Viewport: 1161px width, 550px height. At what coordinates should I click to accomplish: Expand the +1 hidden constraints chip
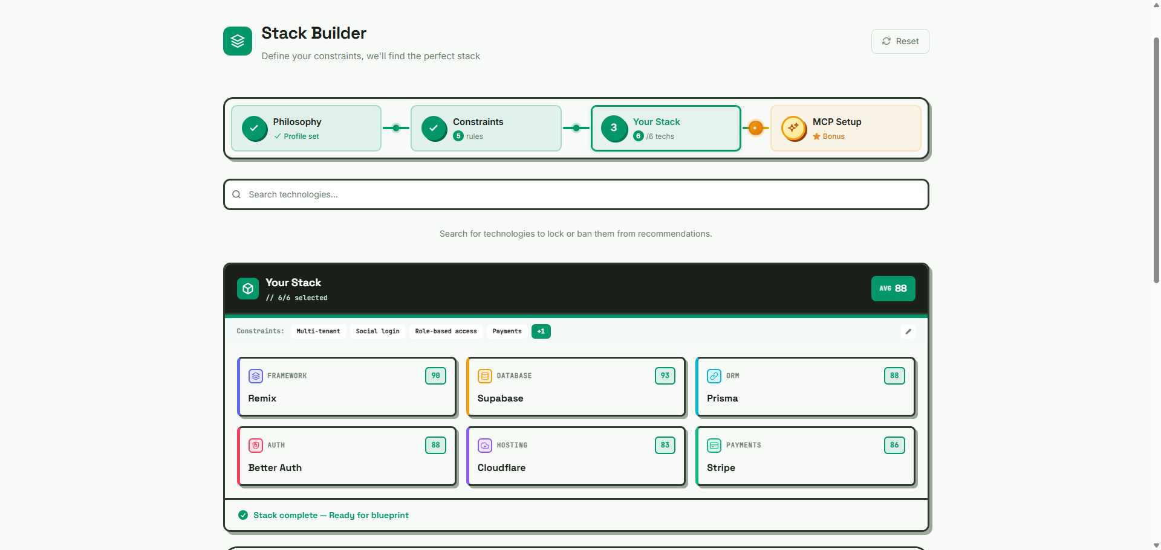coord(541,331)
